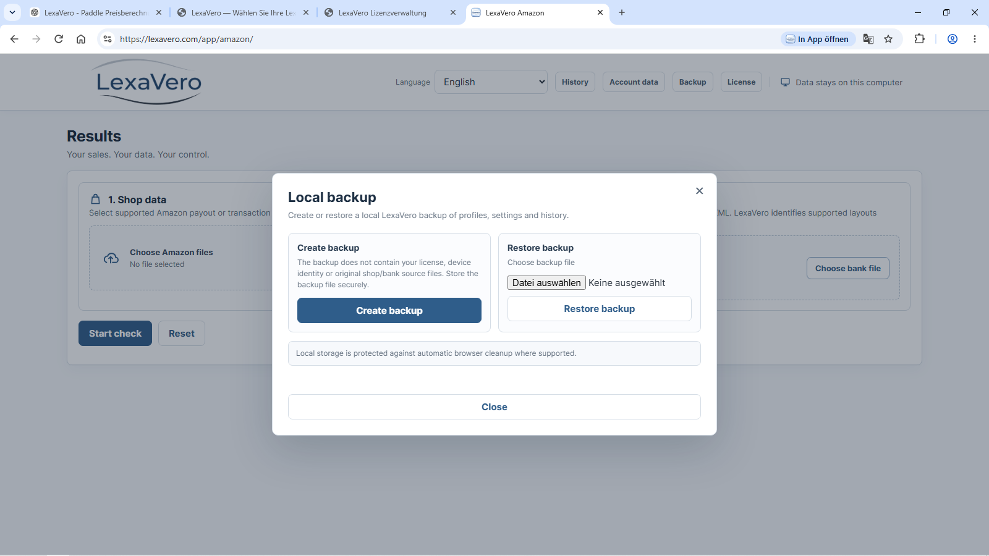Close the LexaVero Lizenzverwaltung browser tab
Screen dimensions: 989x556
[453, 12]
